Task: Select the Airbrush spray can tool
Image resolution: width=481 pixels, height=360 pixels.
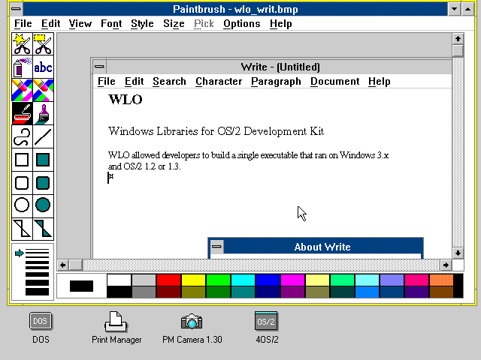Action: pyautogui.click(x=22, y=67)
